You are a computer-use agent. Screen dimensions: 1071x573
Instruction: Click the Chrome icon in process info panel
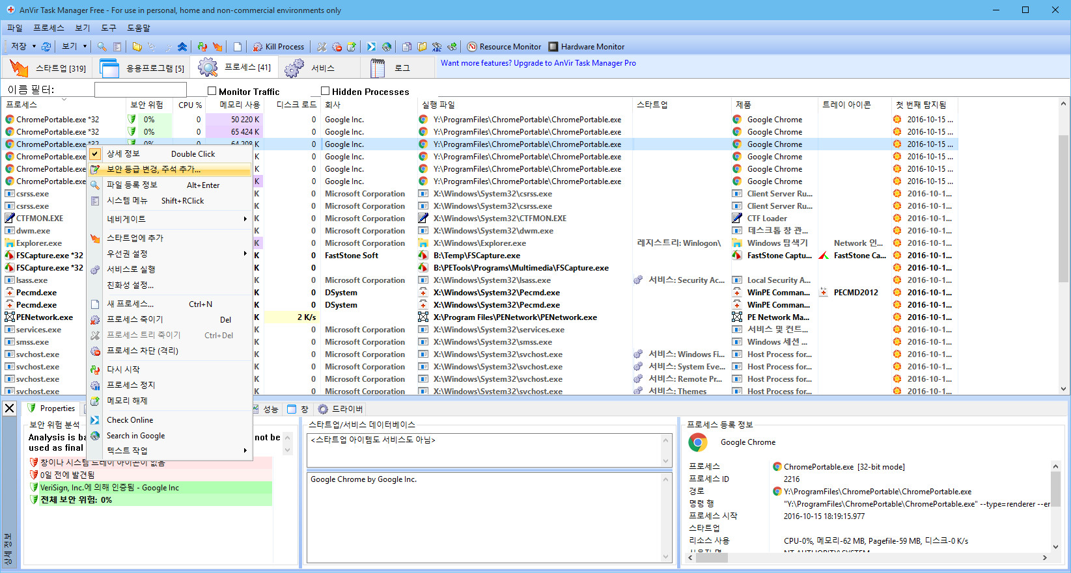click(x=698, y=442)
